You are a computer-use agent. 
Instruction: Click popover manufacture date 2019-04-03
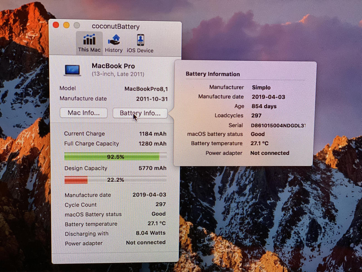click(x=268, y=97)
